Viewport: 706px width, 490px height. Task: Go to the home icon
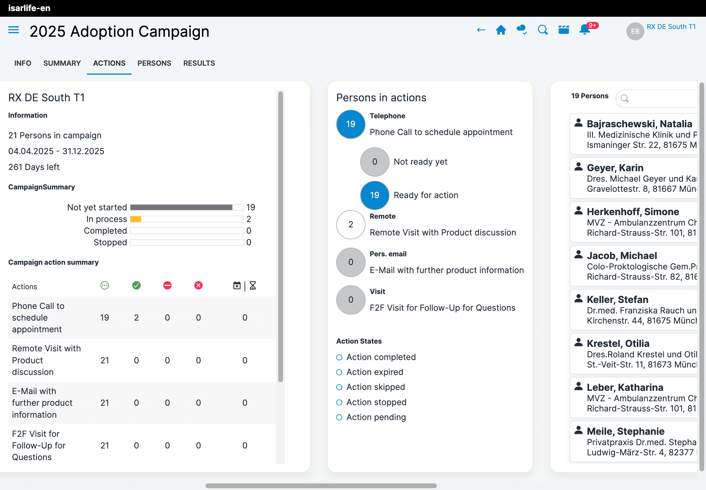pos(501,30)
